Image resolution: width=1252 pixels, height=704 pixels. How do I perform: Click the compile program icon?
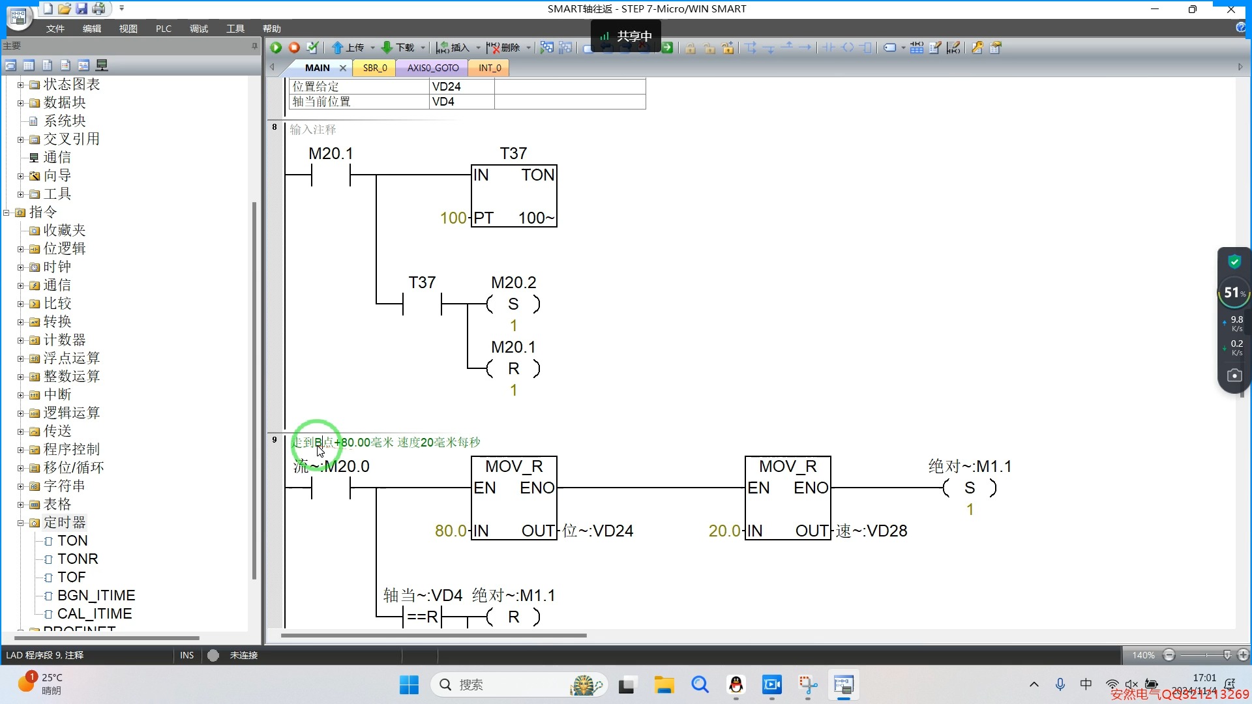[x=312, y=48]
